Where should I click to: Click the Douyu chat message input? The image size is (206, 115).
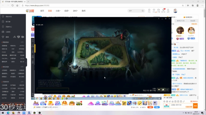(x=181, y=106)
